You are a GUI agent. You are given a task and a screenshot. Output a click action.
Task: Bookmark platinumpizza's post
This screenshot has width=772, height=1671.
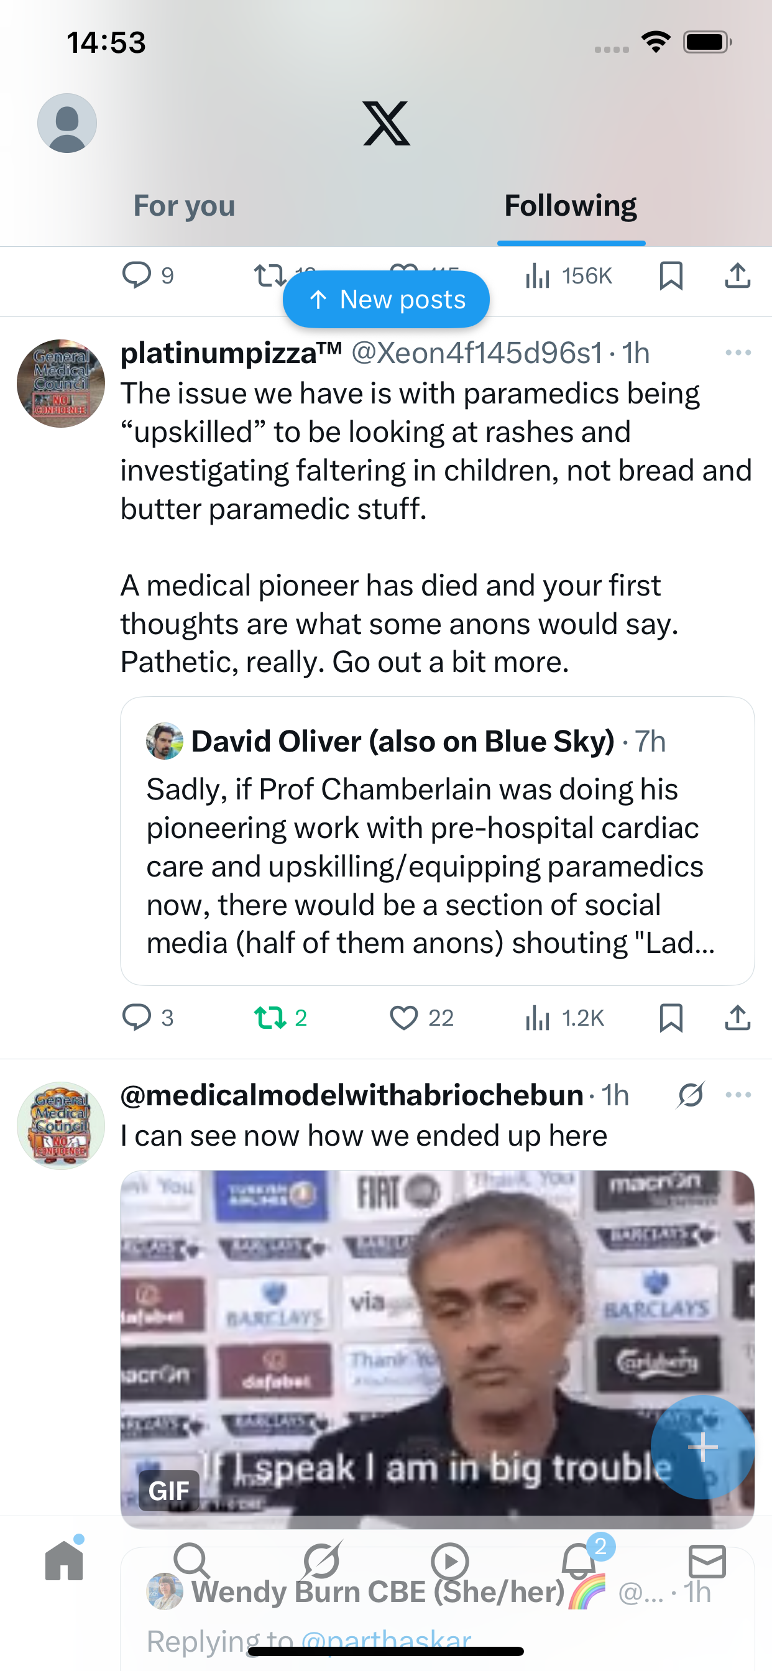point(670,1017)
